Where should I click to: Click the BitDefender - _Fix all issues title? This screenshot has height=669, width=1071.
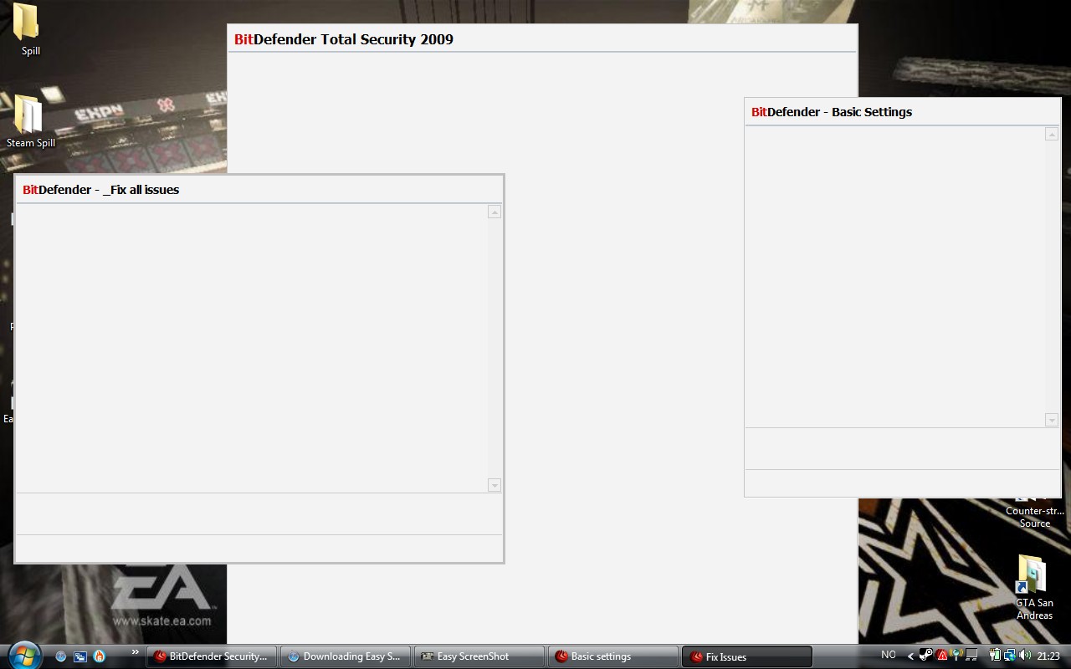(100, 190)
